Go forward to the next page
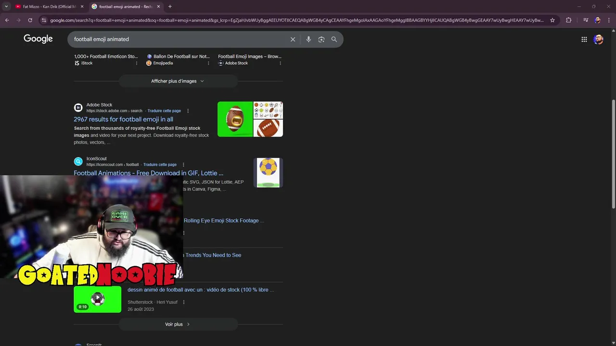Screen dimensions: 616x346 pos(18,20)
